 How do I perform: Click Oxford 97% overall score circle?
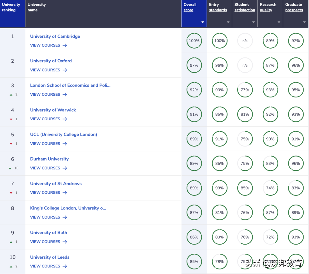pyautogui.click(x=194, y=65)
